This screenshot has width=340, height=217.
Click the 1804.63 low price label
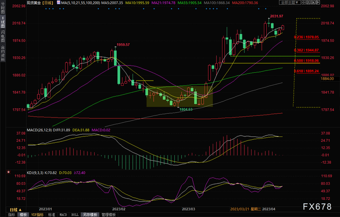(x=186, y=109)
